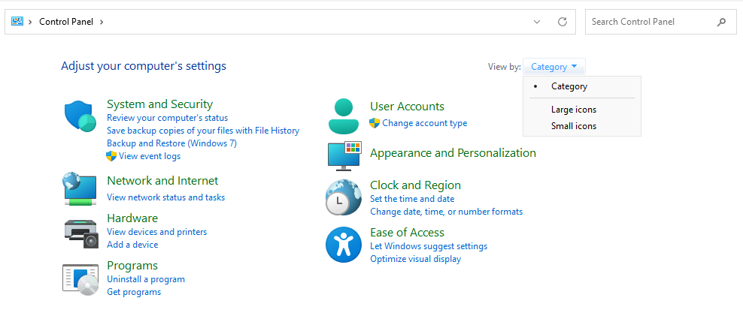743x334 pixels.
Task: Click the Add a device link
Action: click(x=132, y=245)
